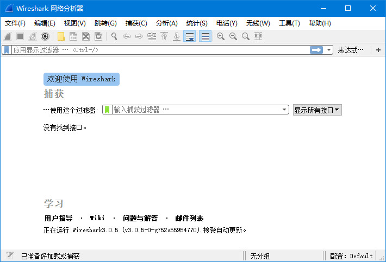Jump to first packet icon
This screenshot has height=262, width=386.
tap(164, 36)
